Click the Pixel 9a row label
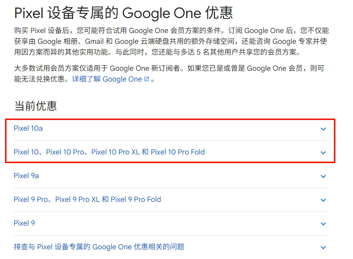Screen dimensions: 353x259 pos(26,176)
